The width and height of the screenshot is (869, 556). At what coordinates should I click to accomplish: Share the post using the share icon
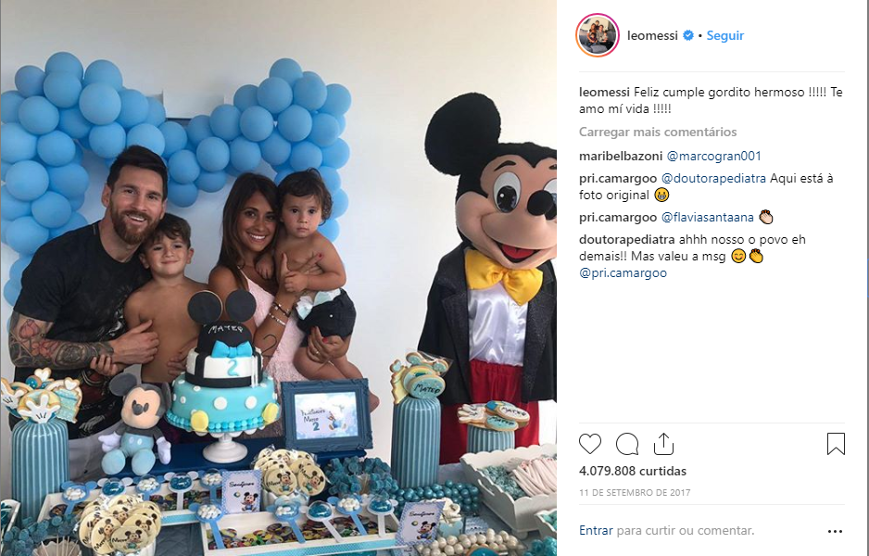[x=663, y=444]
